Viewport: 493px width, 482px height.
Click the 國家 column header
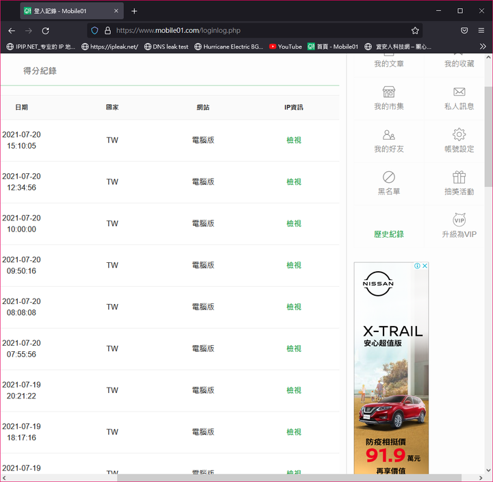point(112,107)
